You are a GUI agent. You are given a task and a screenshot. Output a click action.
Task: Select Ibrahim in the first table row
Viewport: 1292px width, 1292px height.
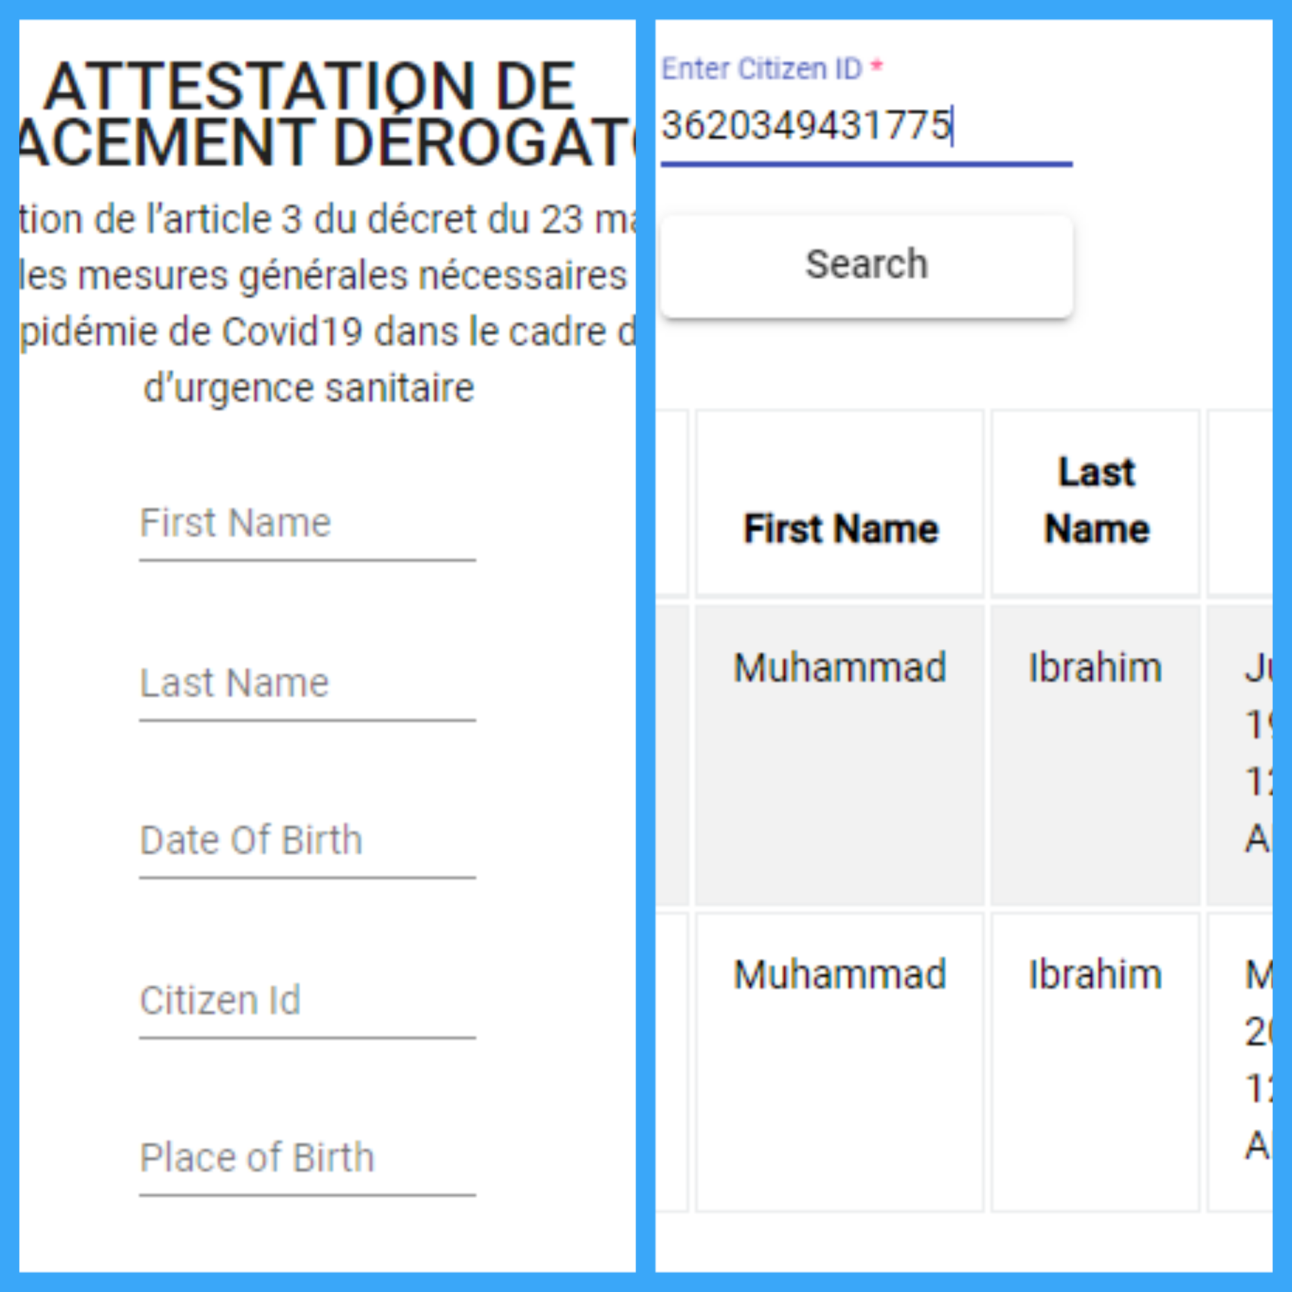click(1095, 668)
